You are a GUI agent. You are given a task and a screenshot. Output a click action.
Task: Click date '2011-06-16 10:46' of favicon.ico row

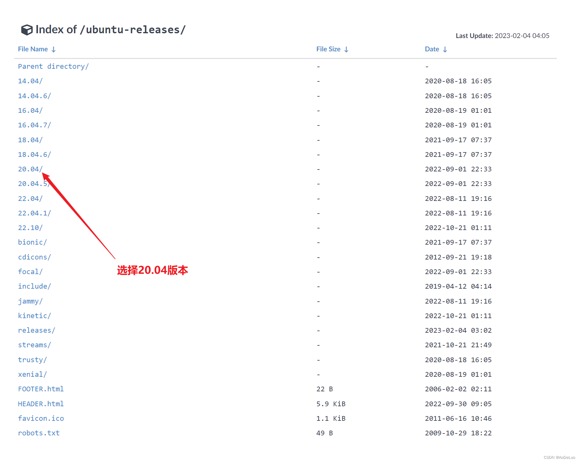458,419
